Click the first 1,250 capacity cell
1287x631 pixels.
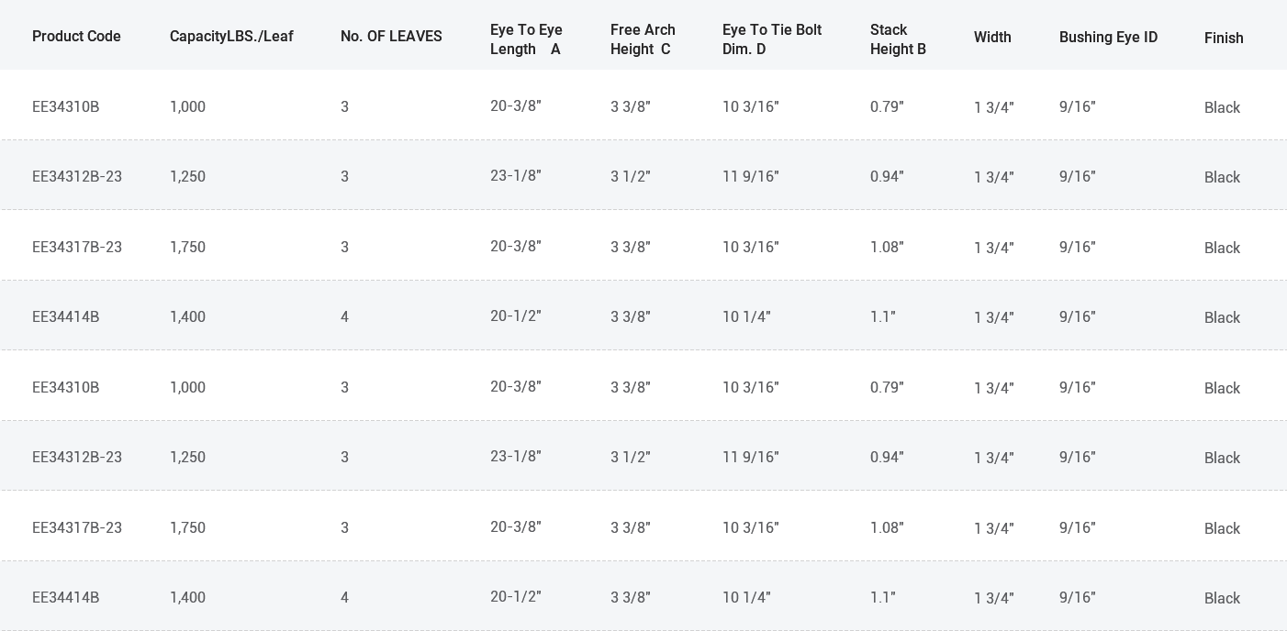(x=187, y=177)
